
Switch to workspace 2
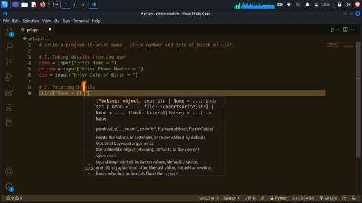click(74, 5)
